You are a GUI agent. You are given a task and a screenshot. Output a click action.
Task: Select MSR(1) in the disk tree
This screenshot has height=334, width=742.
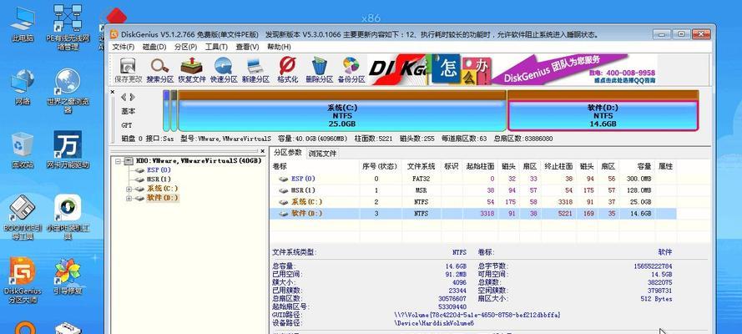(x=159, y=180)
